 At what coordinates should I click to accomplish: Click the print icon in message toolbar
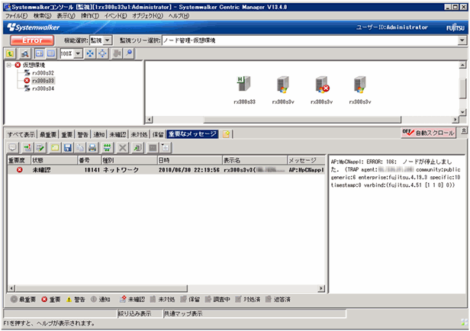92,146
